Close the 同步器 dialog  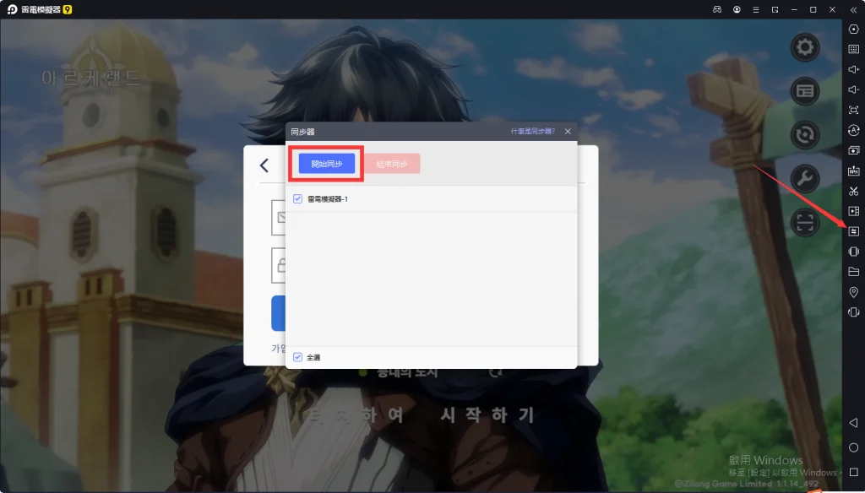click(568, 131)
